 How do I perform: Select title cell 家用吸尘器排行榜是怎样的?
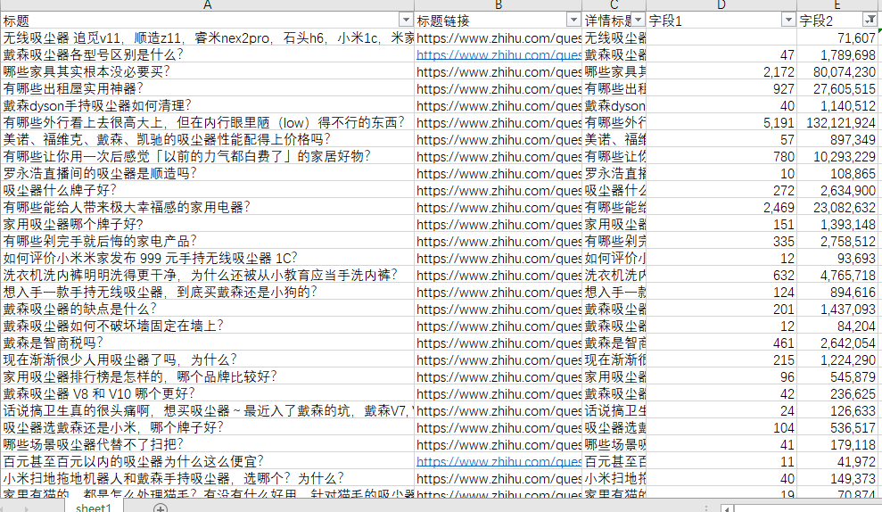pyautogui.click(x=207, y=377)
